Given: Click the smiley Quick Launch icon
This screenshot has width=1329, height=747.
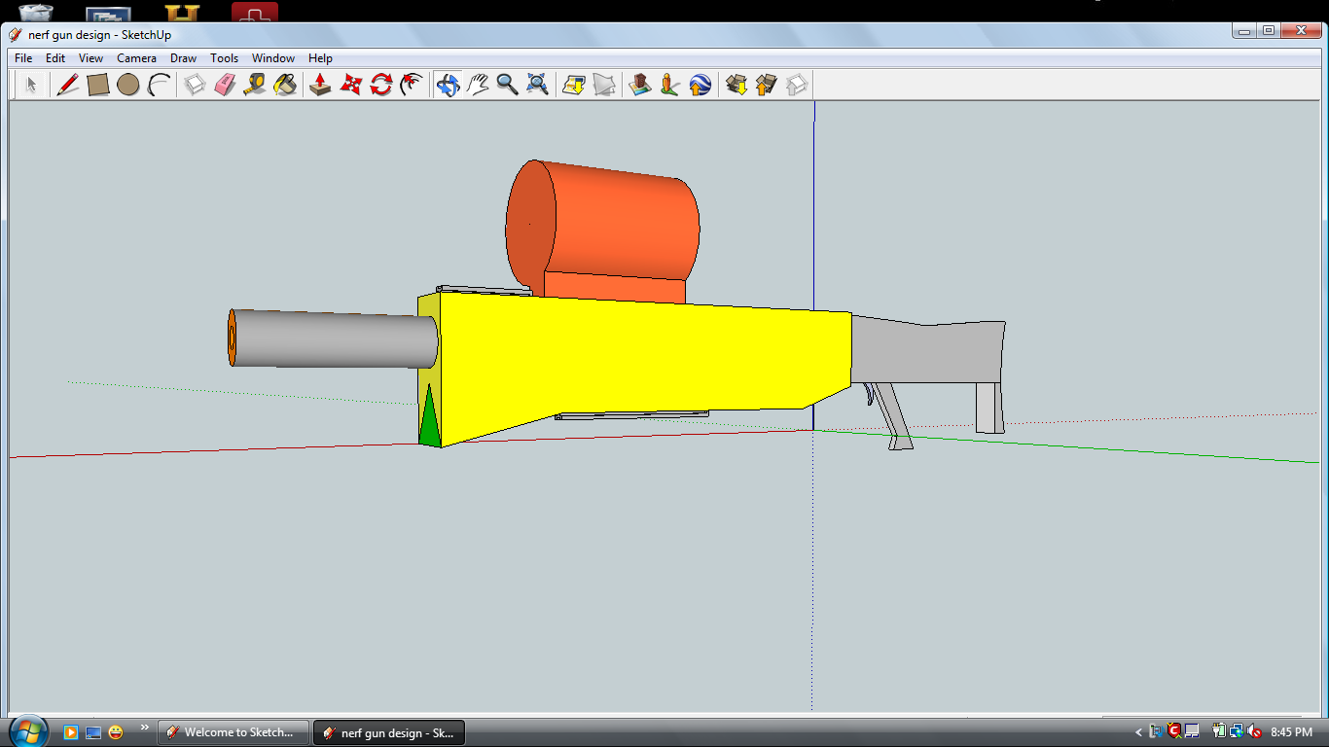Looking at the screenshot, I should tap(116, 731).
